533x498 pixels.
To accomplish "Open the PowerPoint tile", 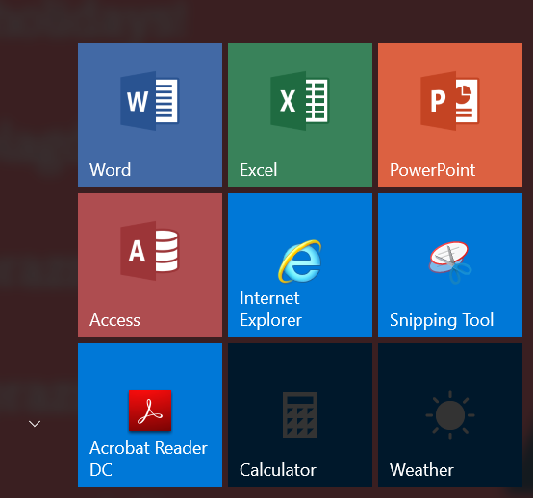I will pyautogui.click(x=450, y=115).
